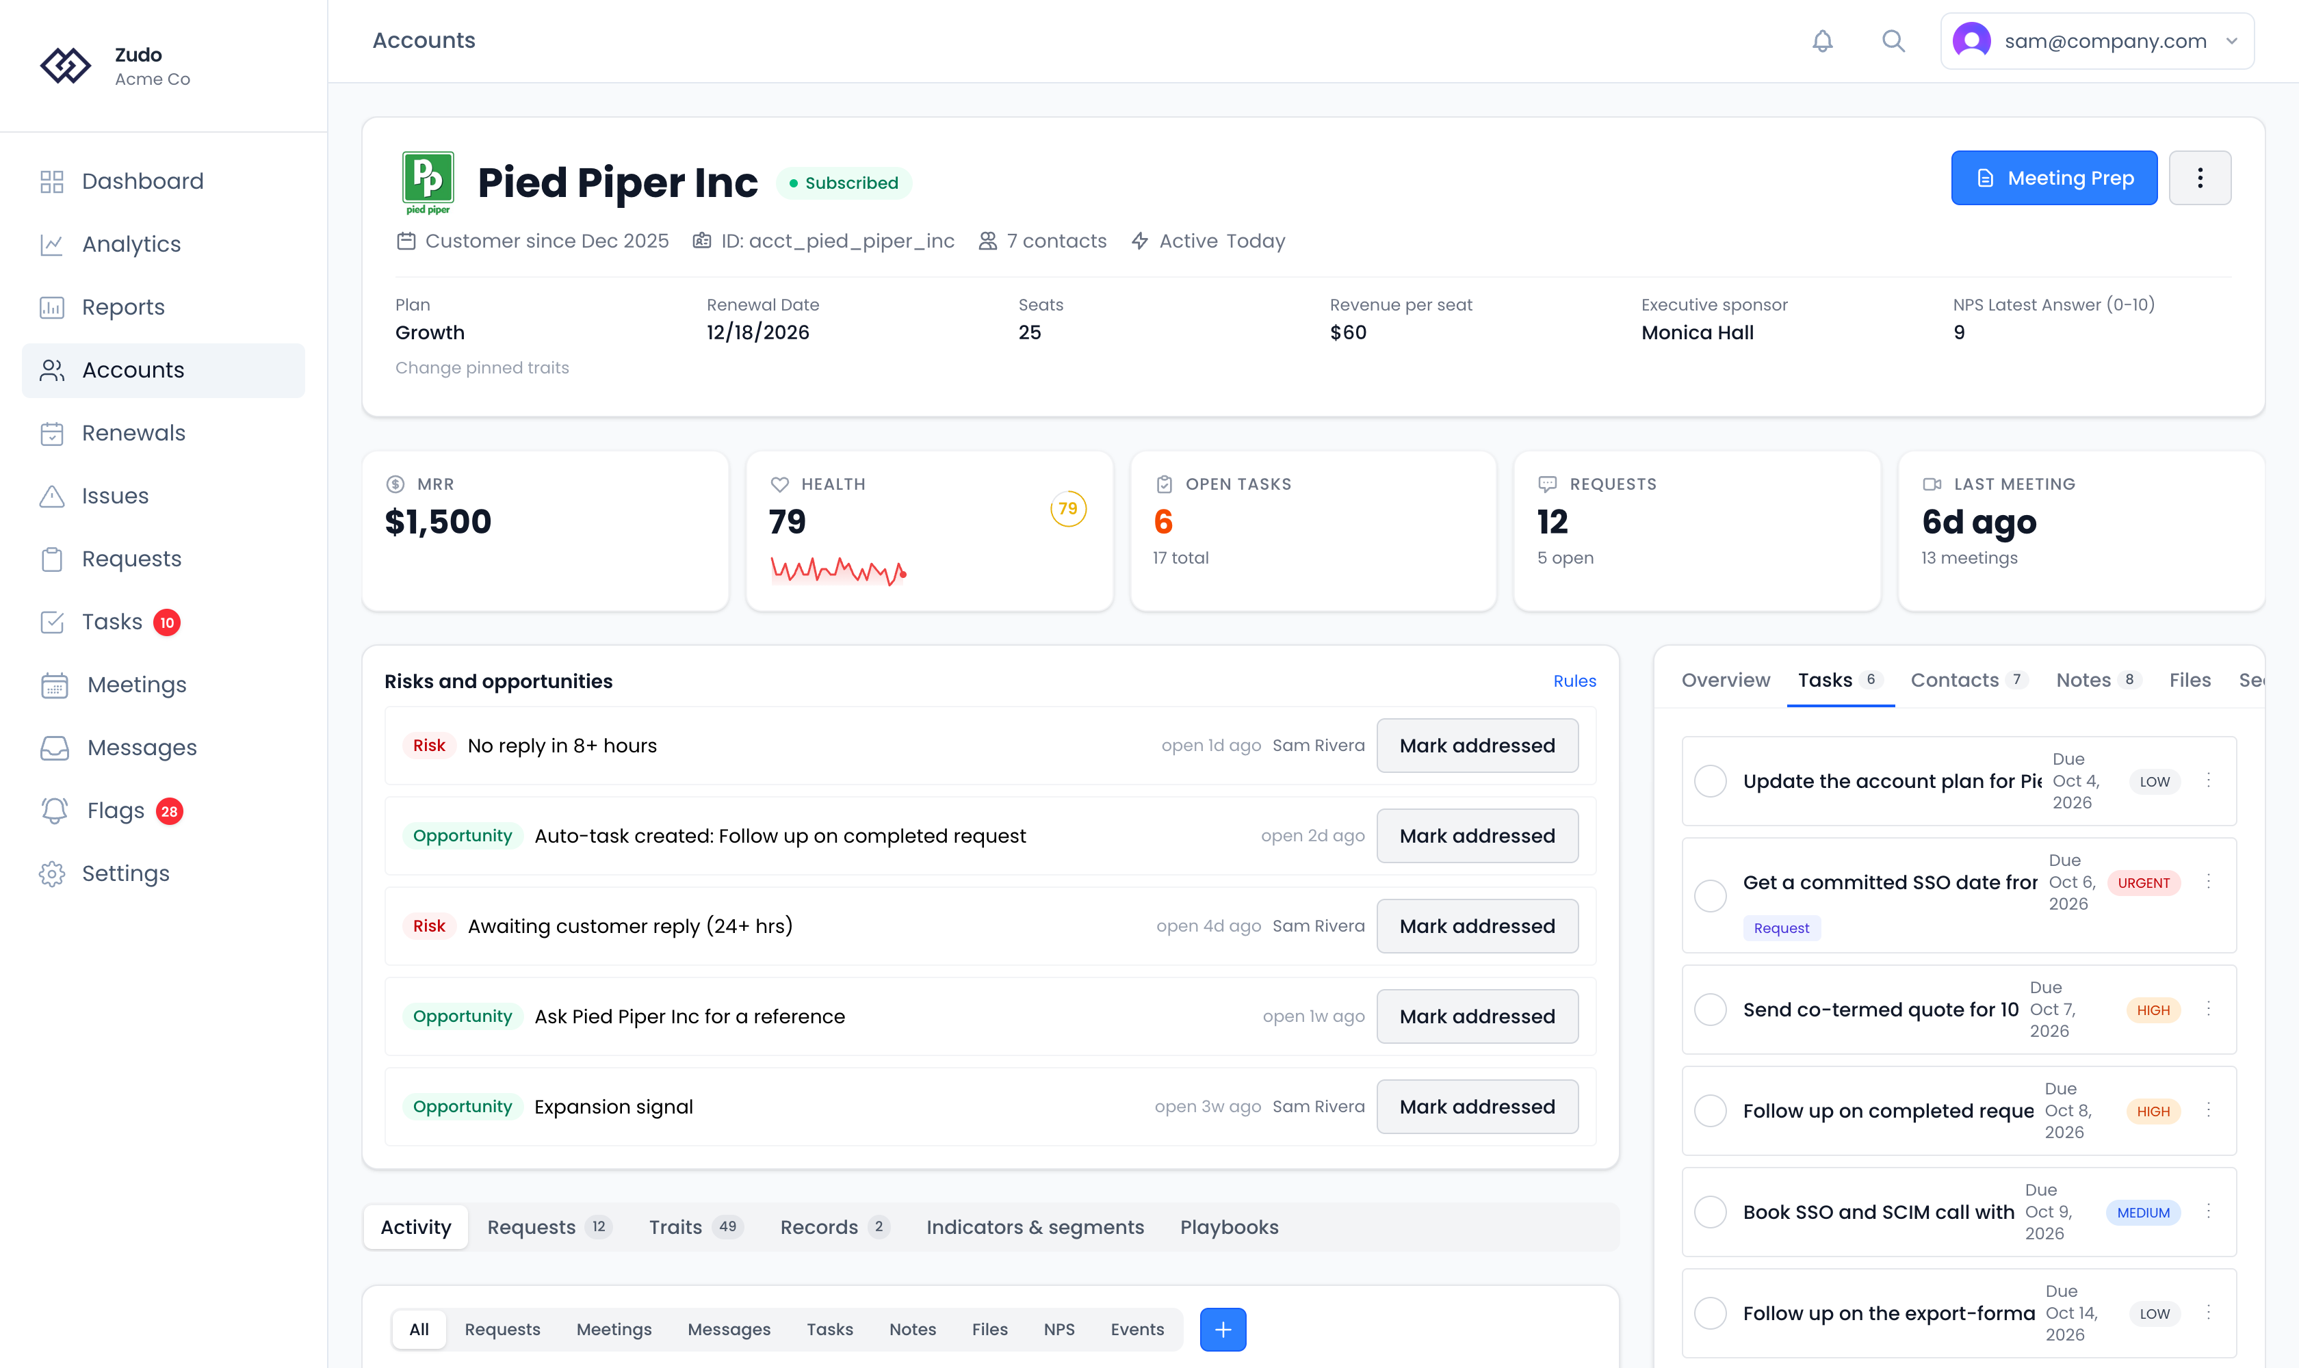This screenshot has width=2299, height=1368.
Task: Click the Flags alarm bell icon
Action: point(55,811)
